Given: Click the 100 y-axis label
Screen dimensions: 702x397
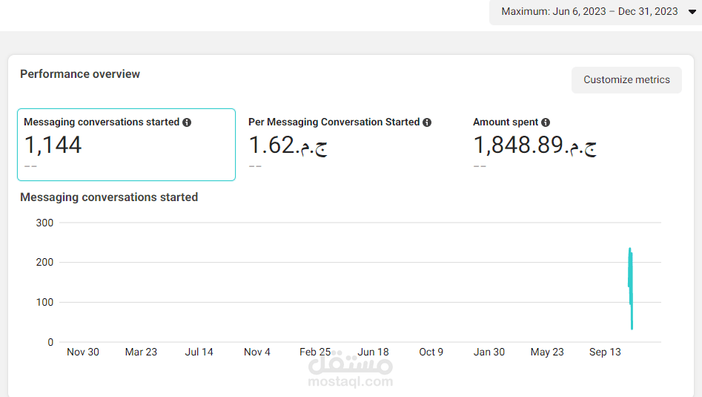Looking at the screenshot, I should (x=44, y=302).
